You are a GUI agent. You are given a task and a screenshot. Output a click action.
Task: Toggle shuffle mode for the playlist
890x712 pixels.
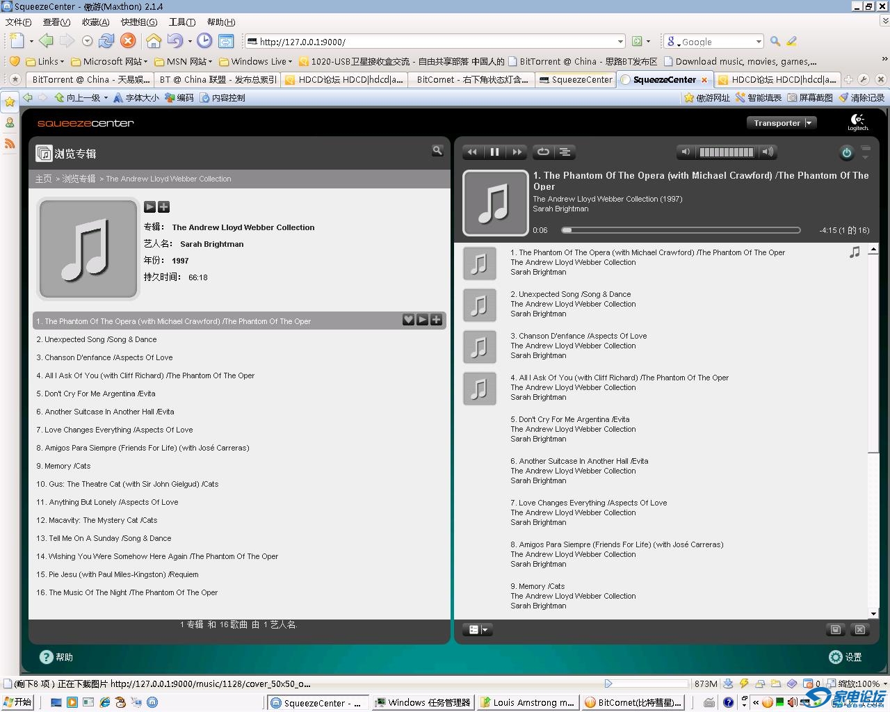[x=565, y=152]
